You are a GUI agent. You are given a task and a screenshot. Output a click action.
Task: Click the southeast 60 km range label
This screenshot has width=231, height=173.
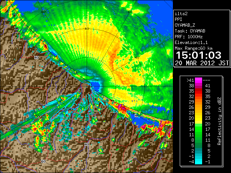(x=130, y=161)
